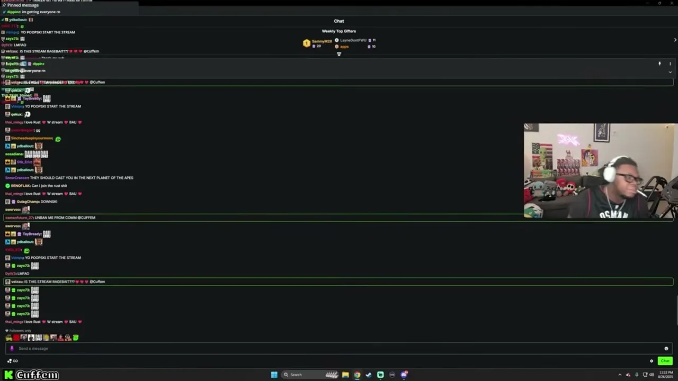
Task: Click the volume icon in system tray
Action: pyautogui.click(x=652, y=375)
